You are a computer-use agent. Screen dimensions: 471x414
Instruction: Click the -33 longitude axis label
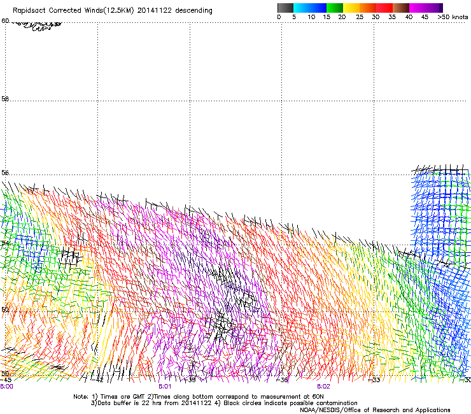[374, 380]
